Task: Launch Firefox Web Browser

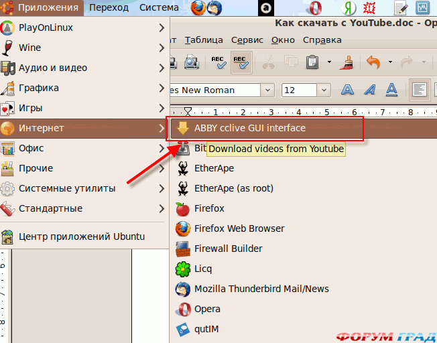Action: 304,228
